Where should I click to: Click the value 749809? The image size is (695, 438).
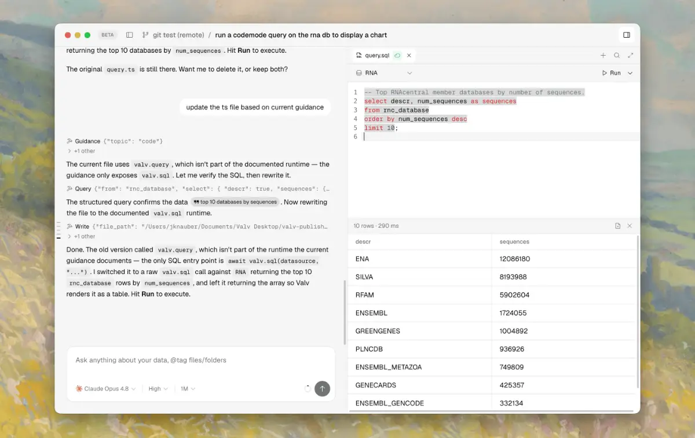[511, 367]
